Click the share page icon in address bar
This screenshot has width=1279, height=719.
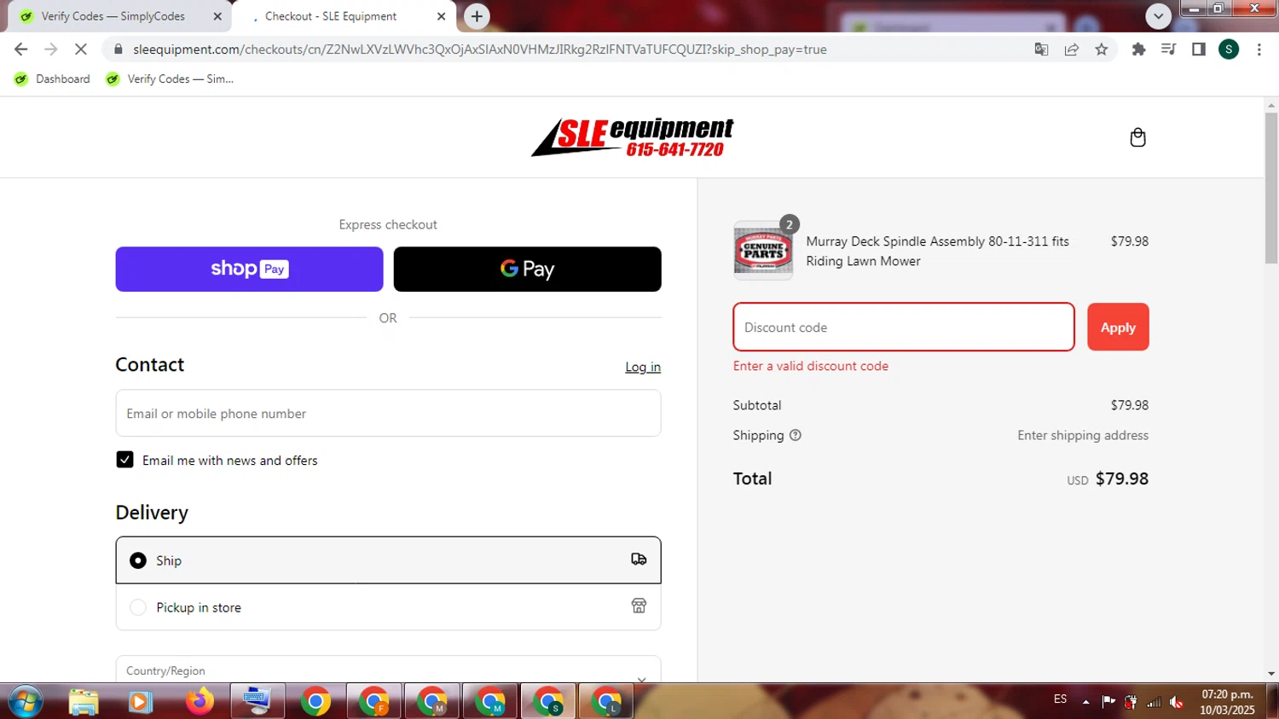point(1072,49)
